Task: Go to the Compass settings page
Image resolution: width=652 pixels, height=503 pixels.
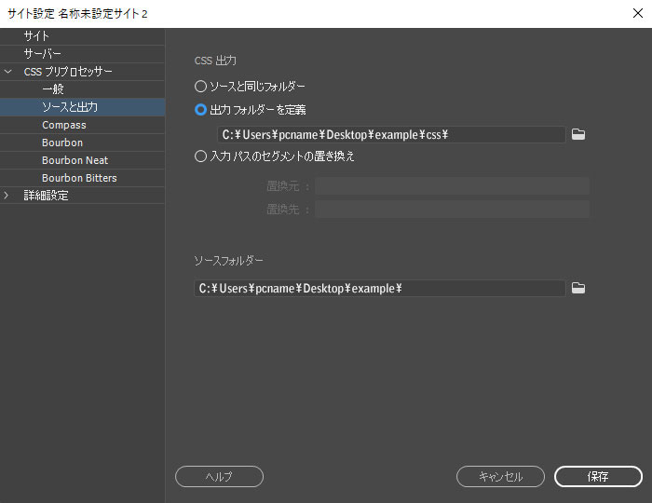Action: point(63,125)
